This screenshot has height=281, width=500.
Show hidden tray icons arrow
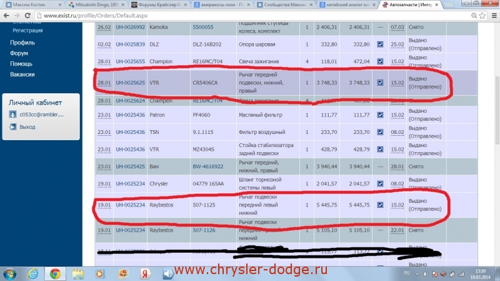click(x=417, y=274)
